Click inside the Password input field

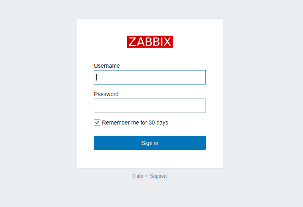point(150,106)
